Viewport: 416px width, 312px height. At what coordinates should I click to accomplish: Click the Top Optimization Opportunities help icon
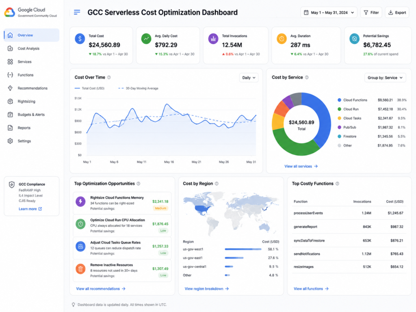click(138, 184)
